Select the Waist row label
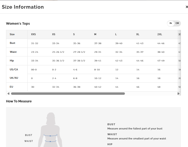The width and height of the screenshot is (188, 147). [x=13, y=52]
